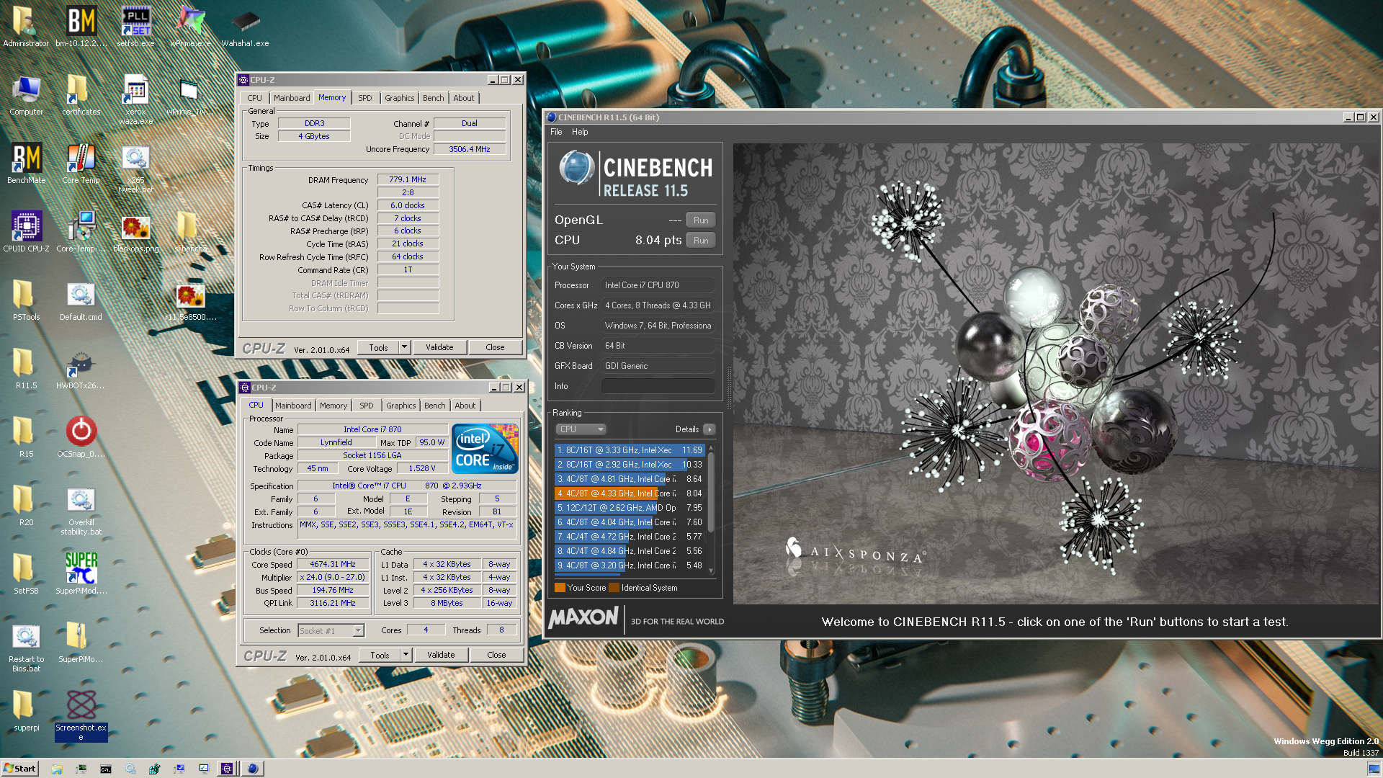Open Bench tab in upper CPU-Z
1383x778 pixels.
click(434, 98)
